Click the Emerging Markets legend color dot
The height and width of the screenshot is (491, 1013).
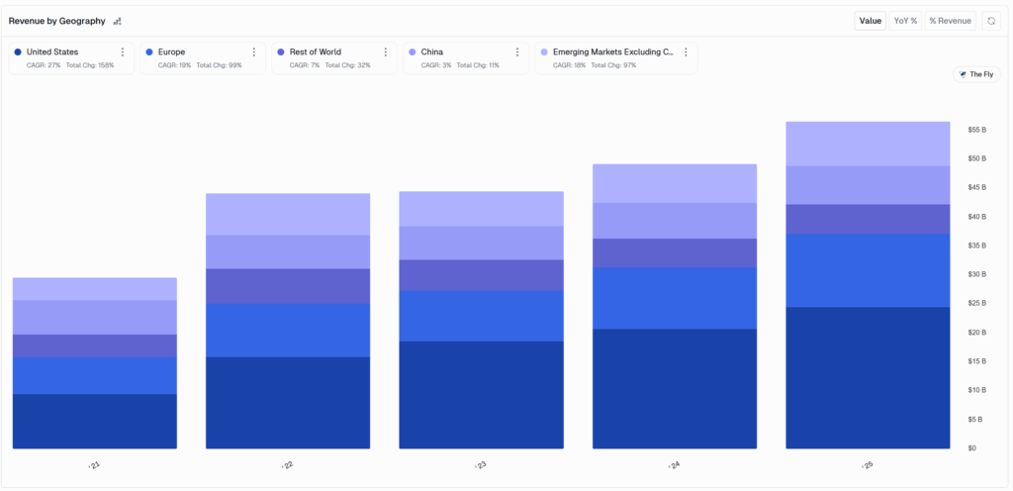pos(544,51)
